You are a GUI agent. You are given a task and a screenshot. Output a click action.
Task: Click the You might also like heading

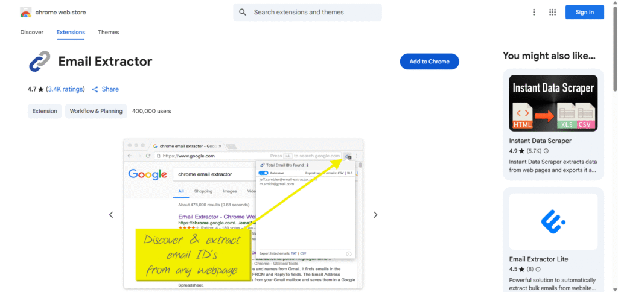pyautogui.click(x=549, y=56)
